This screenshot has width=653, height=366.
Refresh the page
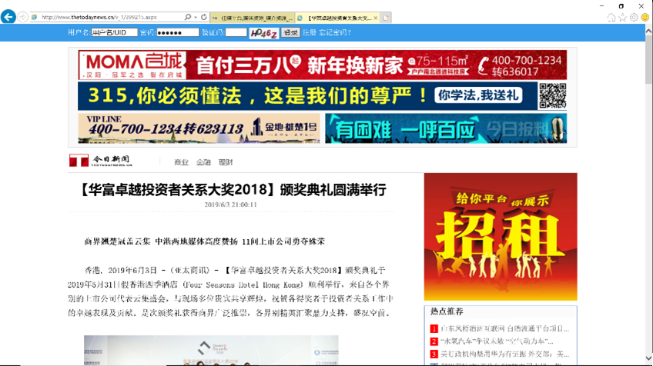point(203,17)
